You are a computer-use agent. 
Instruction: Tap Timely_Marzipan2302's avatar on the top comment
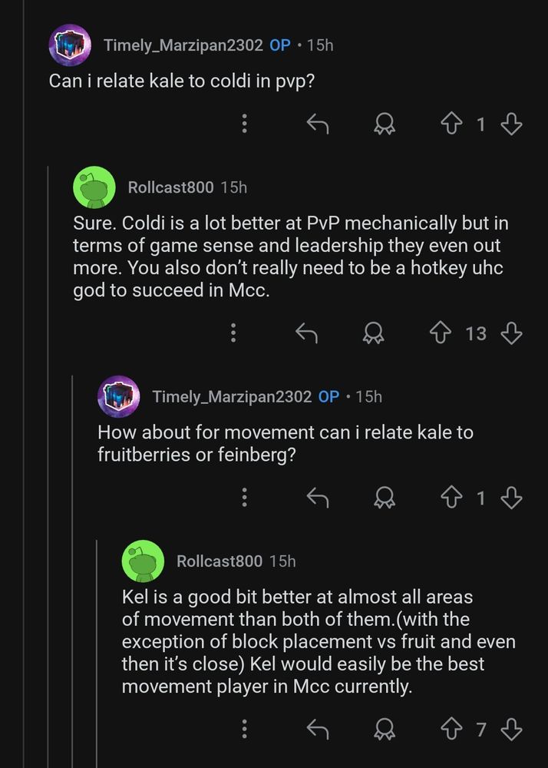[x=71, y=45]
